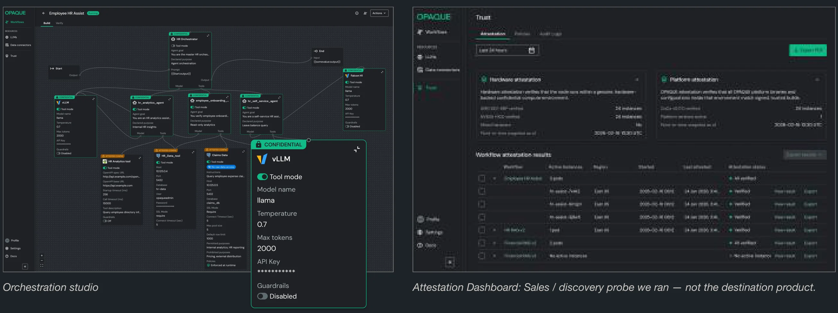Open Settings in the orchestration studio sidebar
838x313 pixels.
pos(13,248)
